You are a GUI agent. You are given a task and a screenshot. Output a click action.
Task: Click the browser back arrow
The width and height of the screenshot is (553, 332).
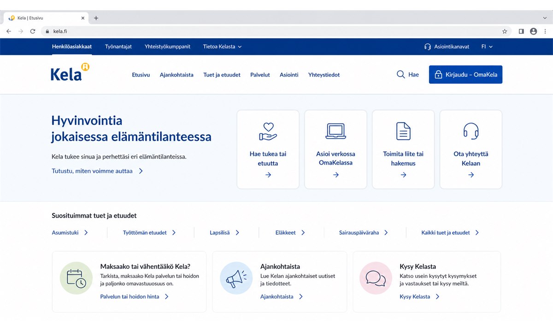9,31
